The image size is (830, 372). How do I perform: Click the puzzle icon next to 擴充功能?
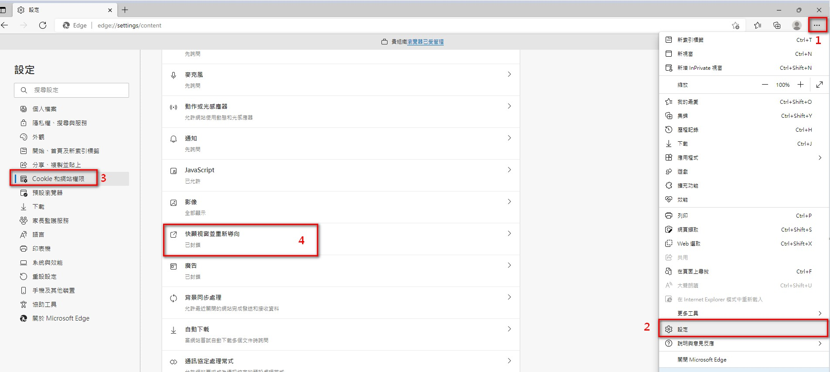669,185
